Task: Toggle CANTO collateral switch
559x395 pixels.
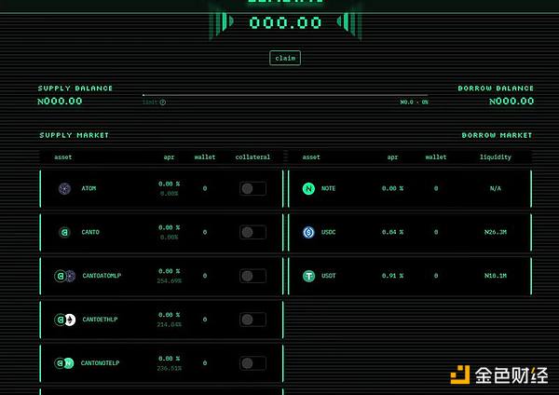Action: (x=252, y=233)
